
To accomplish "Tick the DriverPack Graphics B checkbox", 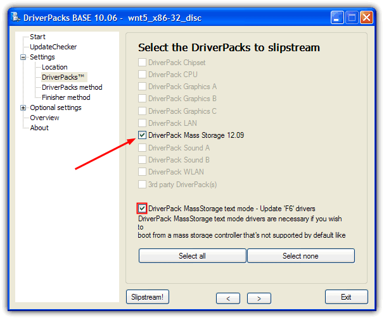I will [x=142, y=98].
